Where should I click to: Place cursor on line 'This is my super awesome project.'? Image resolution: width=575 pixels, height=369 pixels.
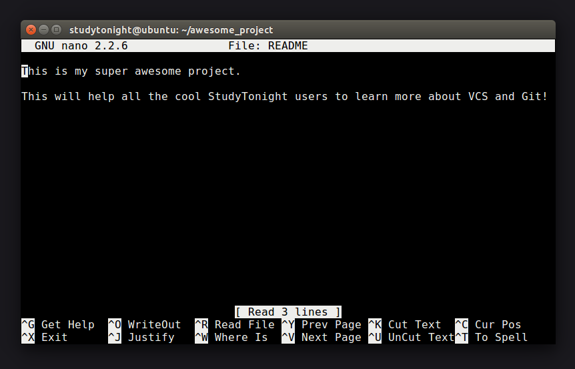131,71
